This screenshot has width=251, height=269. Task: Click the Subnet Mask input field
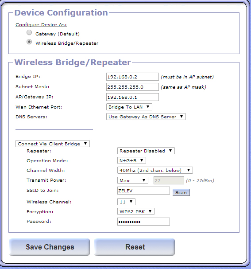tap(132, 87)
